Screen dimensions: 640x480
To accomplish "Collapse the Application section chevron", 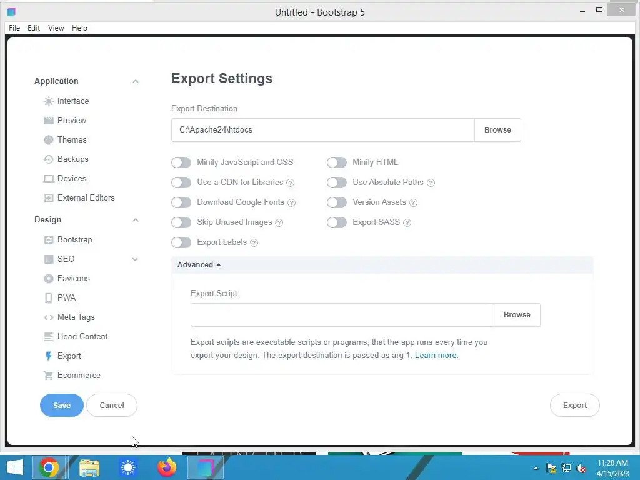I will [x=136, y=81].
